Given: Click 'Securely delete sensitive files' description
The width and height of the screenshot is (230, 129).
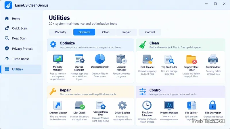Looking at the screenshot, I should 213,73.
